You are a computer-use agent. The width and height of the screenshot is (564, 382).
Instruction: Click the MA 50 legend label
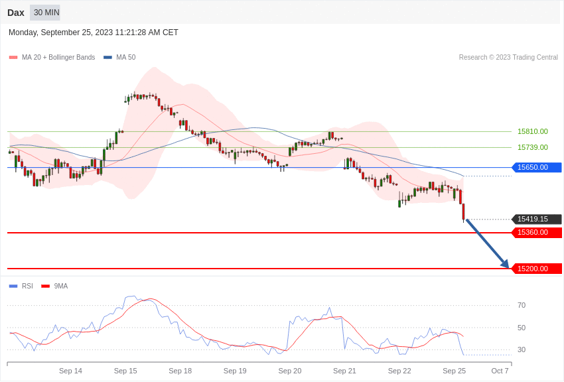[126, 58]
